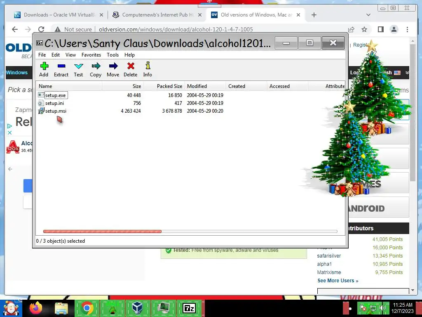Image resolution: width=422 pixels, height=317 pixels.
Task: Click the page scrollbar down arrow
Action: pyautogui.click(x=413, y=290)
